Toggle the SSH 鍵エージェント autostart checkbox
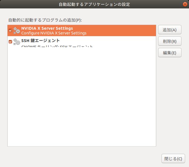Screen dimensions: 189x167 (10, 42)
